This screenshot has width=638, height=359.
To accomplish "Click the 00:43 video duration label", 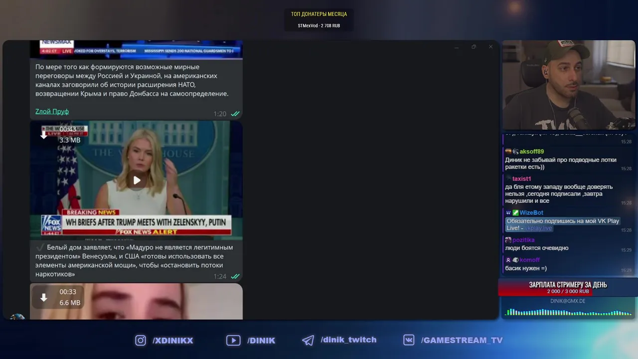I will 68,129.
